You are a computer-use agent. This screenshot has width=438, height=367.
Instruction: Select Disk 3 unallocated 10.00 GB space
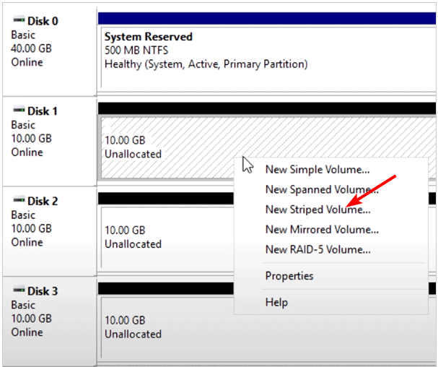(268, 328)
